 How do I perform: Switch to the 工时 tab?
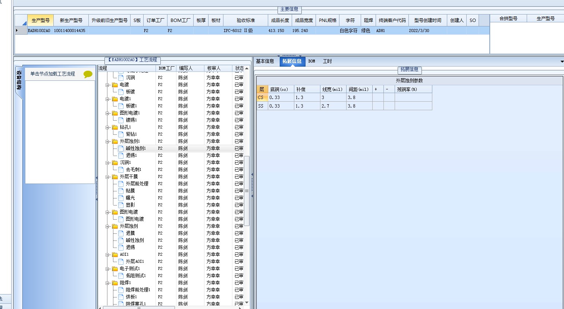click(x=327, y=61)
